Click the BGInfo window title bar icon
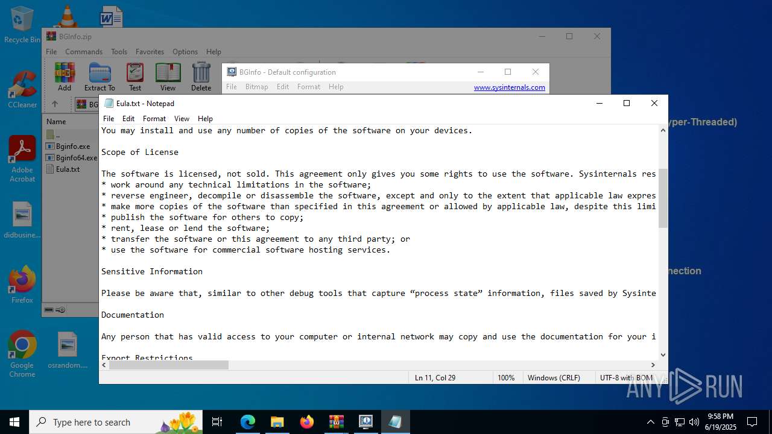772x434 pixels. point(232,72)
